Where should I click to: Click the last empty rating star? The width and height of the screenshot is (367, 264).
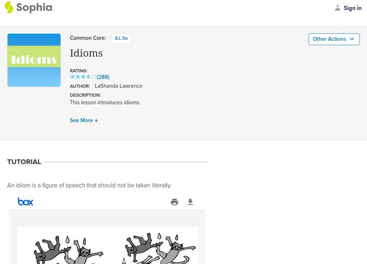94,77
